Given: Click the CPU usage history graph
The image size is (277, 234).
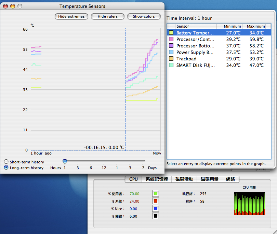Looking at the screenshot, I should tap(249, 204).
